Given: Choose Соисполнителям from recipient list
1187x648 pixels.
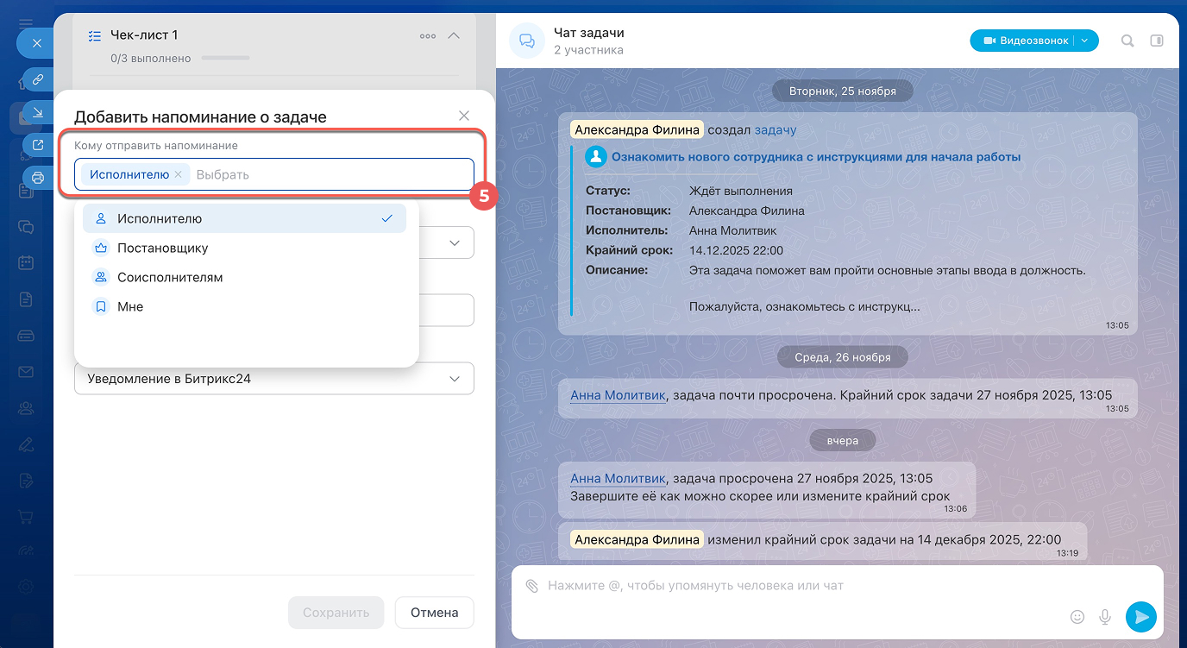Looking at the screenshot, I should click(x=170, y=278).
